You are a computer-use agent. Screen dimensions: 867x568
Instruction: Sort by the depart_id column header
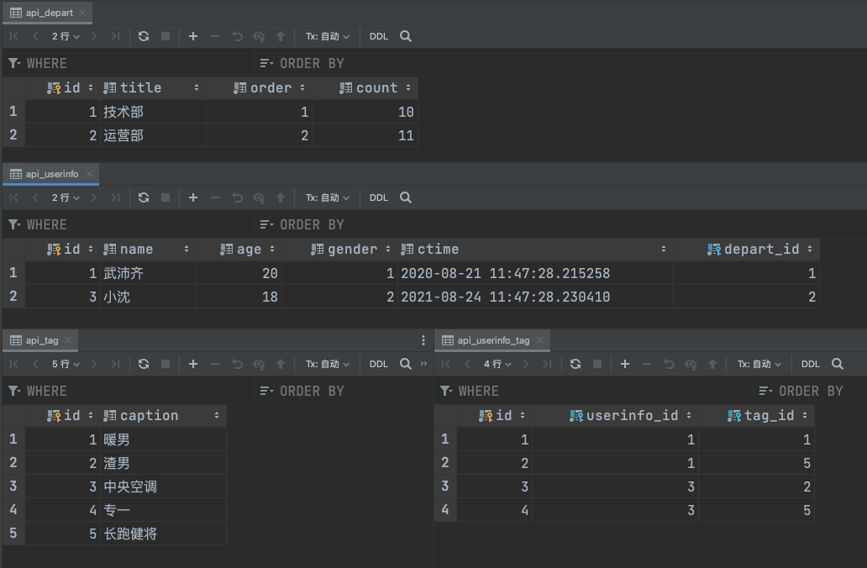coord(761,250)
